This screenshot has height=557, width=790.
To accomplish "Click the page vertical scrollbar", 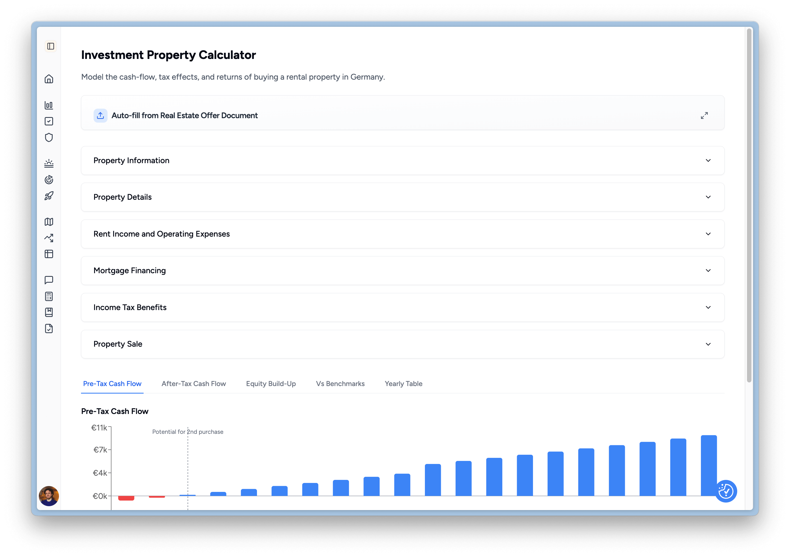I will [x=749, y=205].
